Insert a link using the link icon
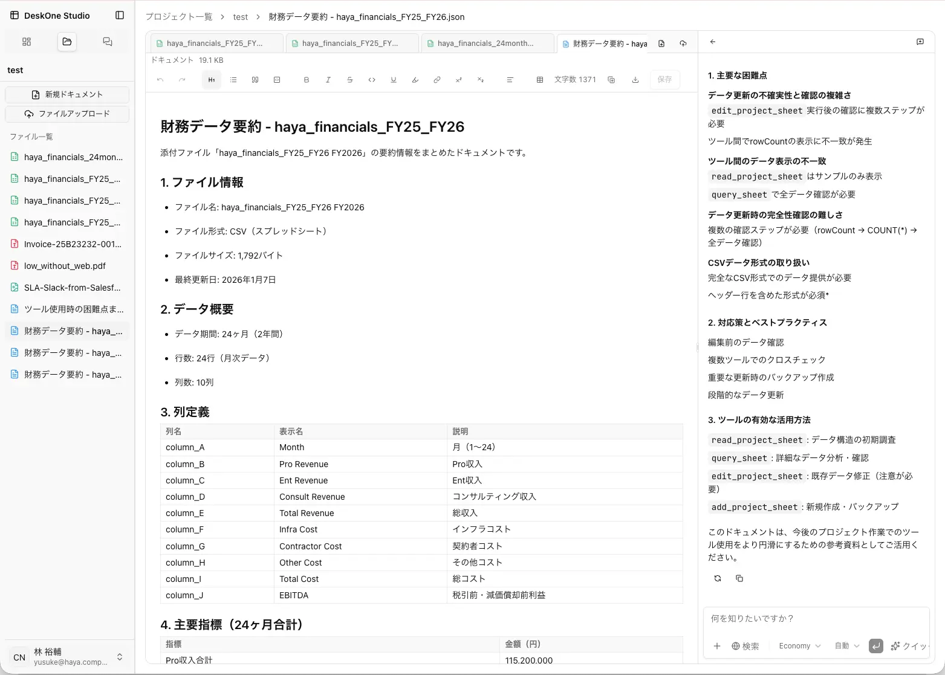945x675 pixels. pos(437,79)
